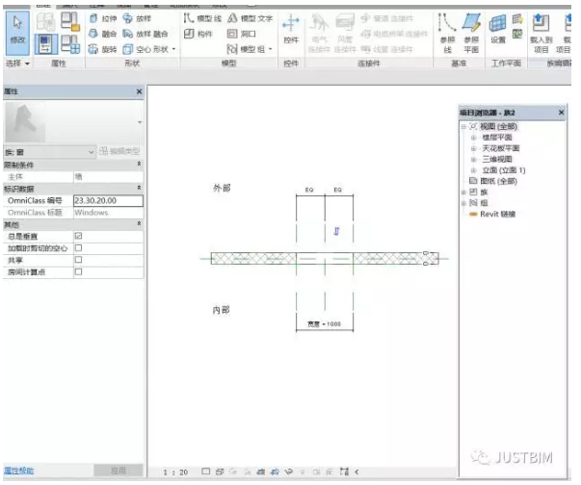Image resolution: width=581 pixels, height=485 pixels.
Task: Click the 1 : 20 view scale
Action: (175, 472)
